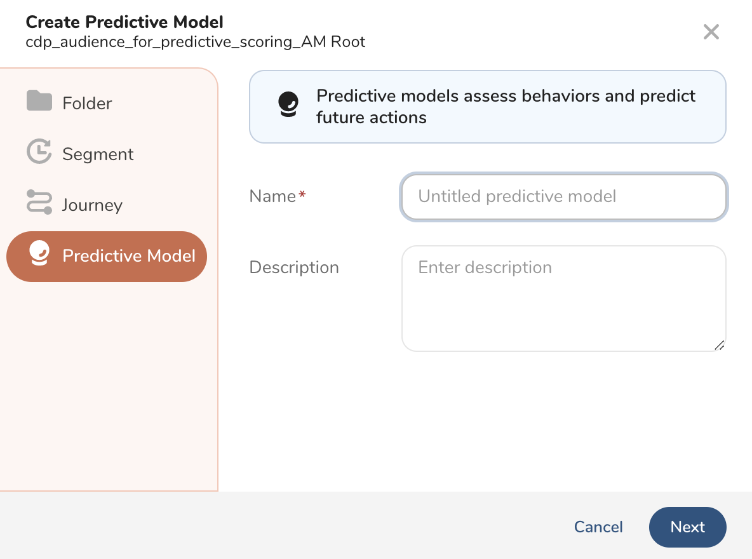Click the Create Predictive Model dialog title
752x559 pixels.
tap(124, 22)
